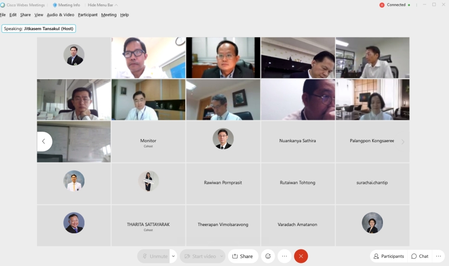Screen dimensions: 449x266
Task: Toggle Hide Menu Bar
Action: click(x=103, y=5)
